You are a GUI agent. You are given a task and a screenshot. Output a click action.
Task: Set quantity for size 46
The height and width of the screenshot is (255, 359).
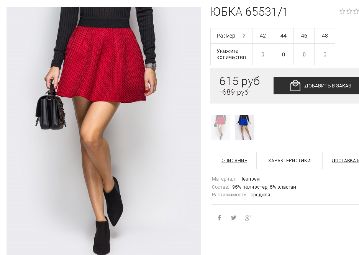[304, 54]
